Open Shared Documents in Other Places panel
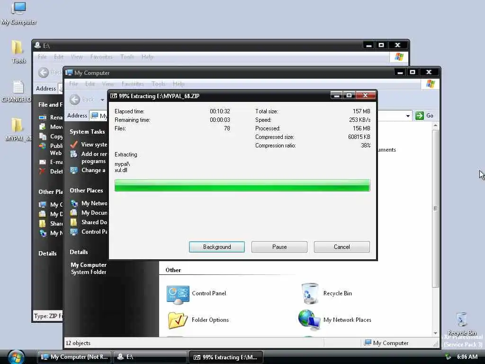This screenshot has width=485, height=364. [x=94, y=222]
